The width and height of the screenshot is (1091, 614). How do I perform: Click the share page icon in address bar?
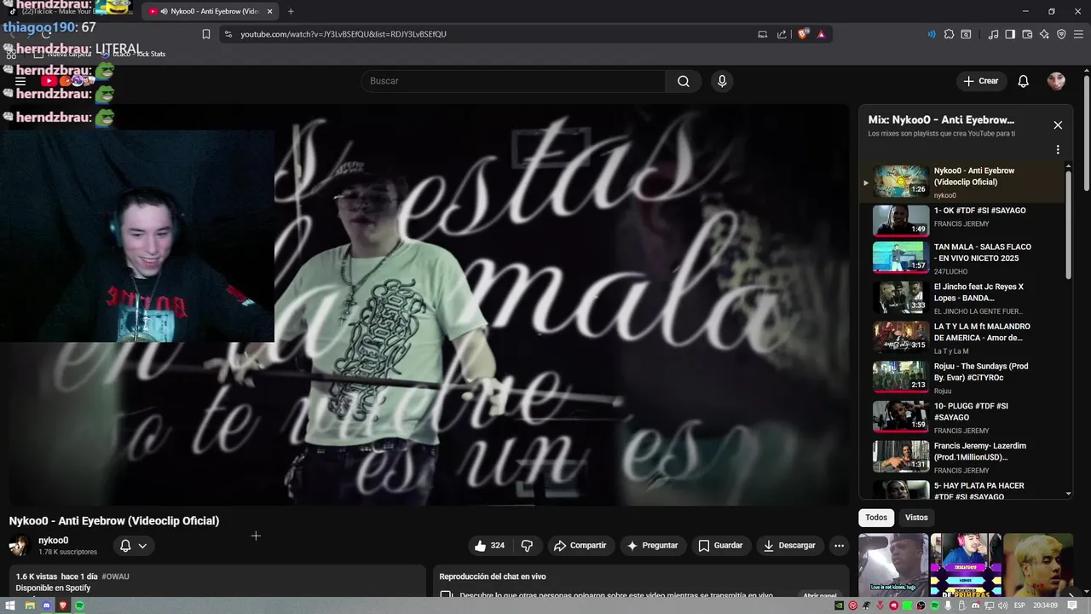[x=782, y=34]
